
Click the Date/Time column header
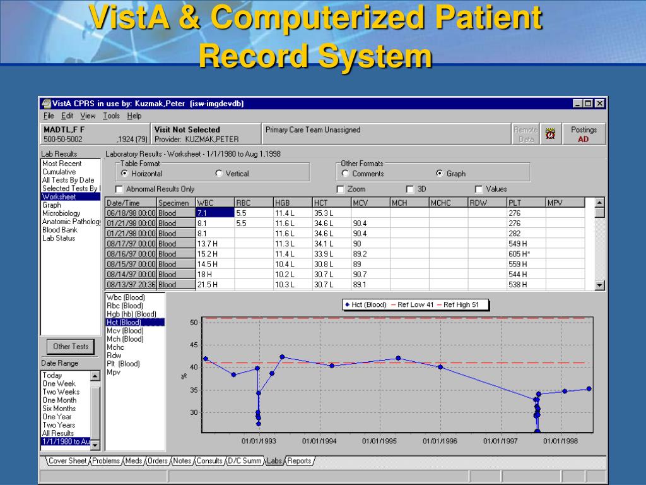(131, 203)
